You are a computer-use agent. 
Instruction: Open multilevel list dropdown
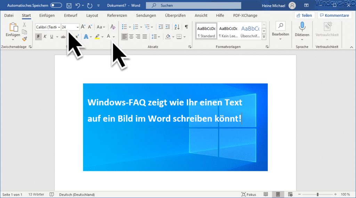152,27
